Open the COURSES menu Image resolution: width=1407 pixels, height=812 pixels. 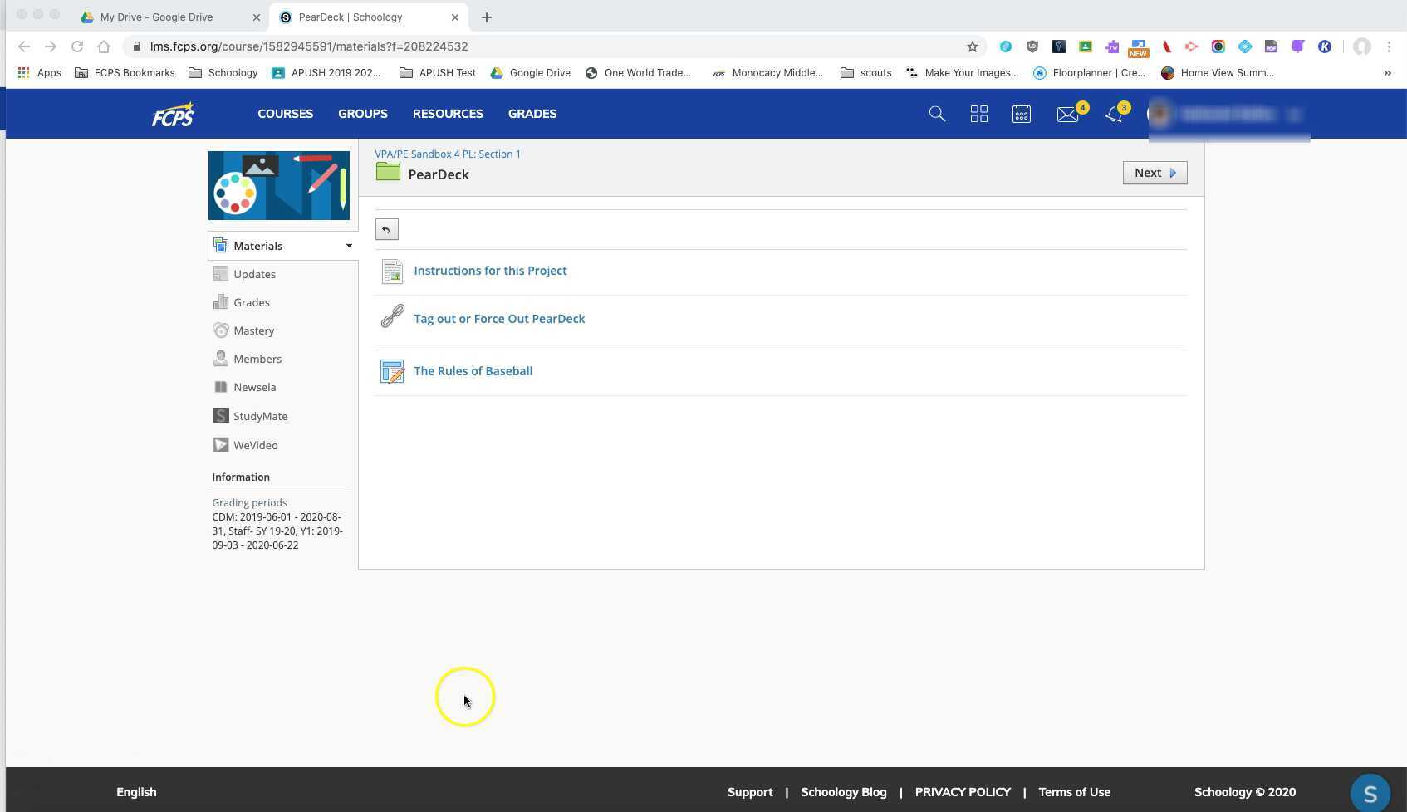285,114
